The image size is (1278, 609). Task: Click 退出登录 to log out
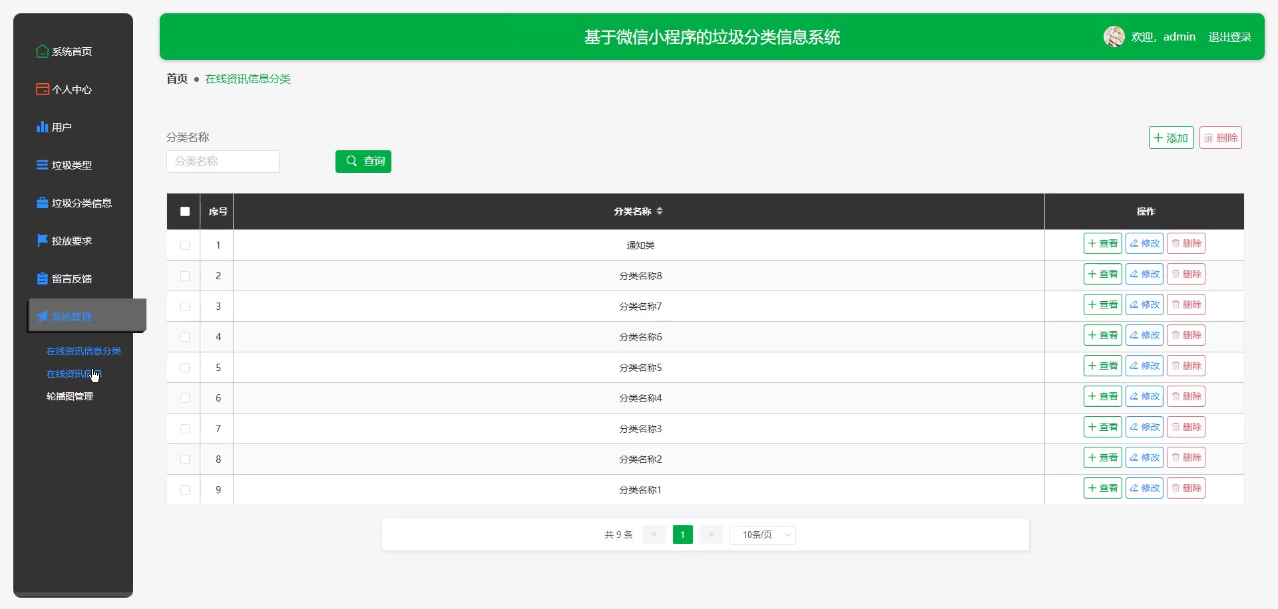coord(1230,37)
